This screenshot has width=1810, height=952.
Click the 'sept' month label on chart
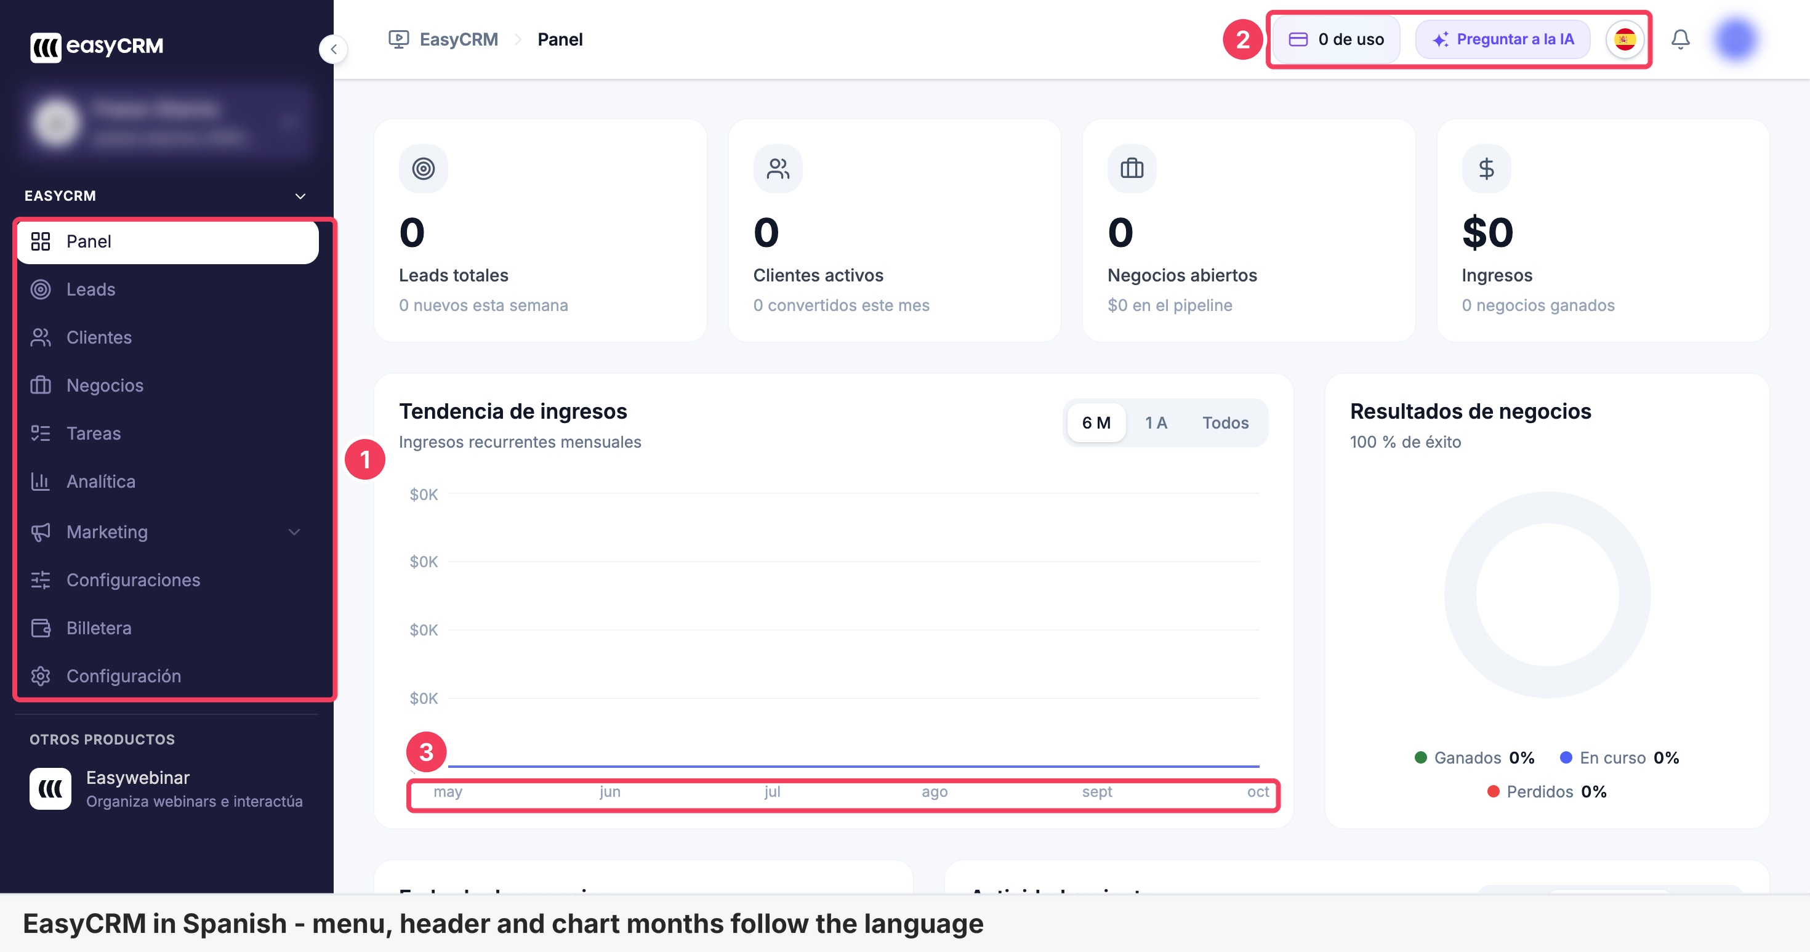(x=1097, y=792)
